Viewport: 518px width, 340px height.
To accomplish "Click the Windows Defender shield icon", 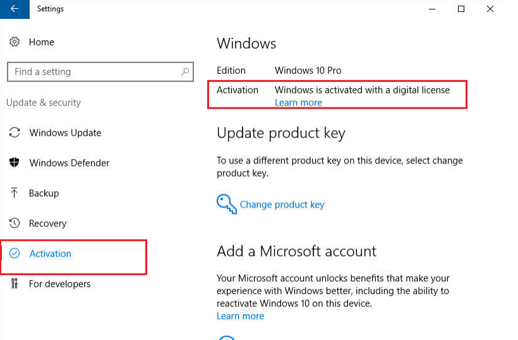I will (15, 163).
